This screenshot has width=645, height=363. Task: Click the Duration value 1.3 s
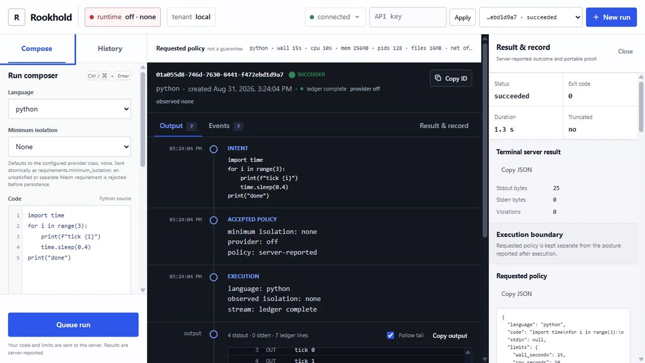504,130
